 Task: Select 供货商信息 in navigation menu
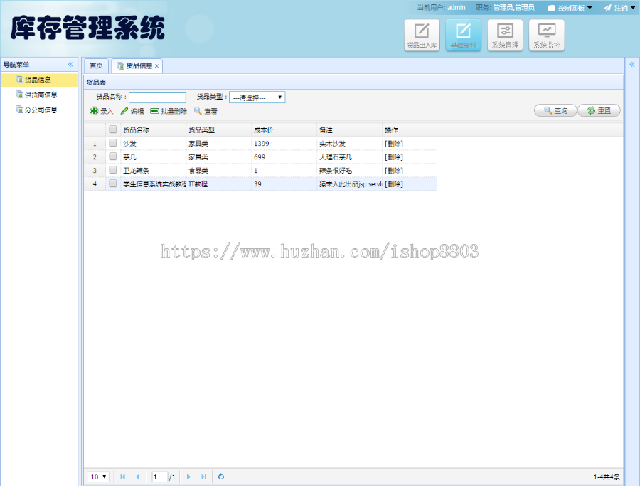(x=40, y=95)
